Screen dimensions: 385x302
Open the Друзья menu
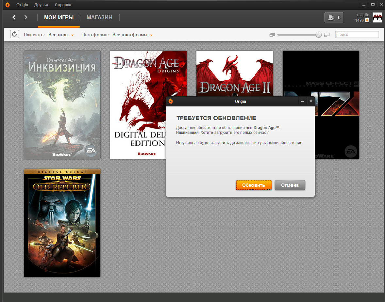click(41, 5)
